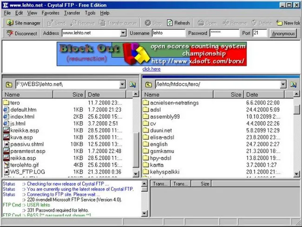The image size is (302, 227).
Task: Click remote pane scrollbar down arrow
Action: pos(296,174)
